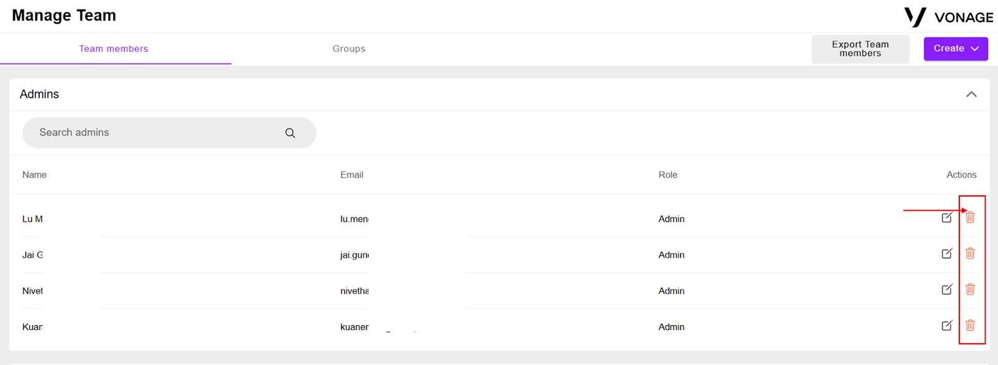
Task: Delete the Kuan admin entry
Action: pos(970,325)
